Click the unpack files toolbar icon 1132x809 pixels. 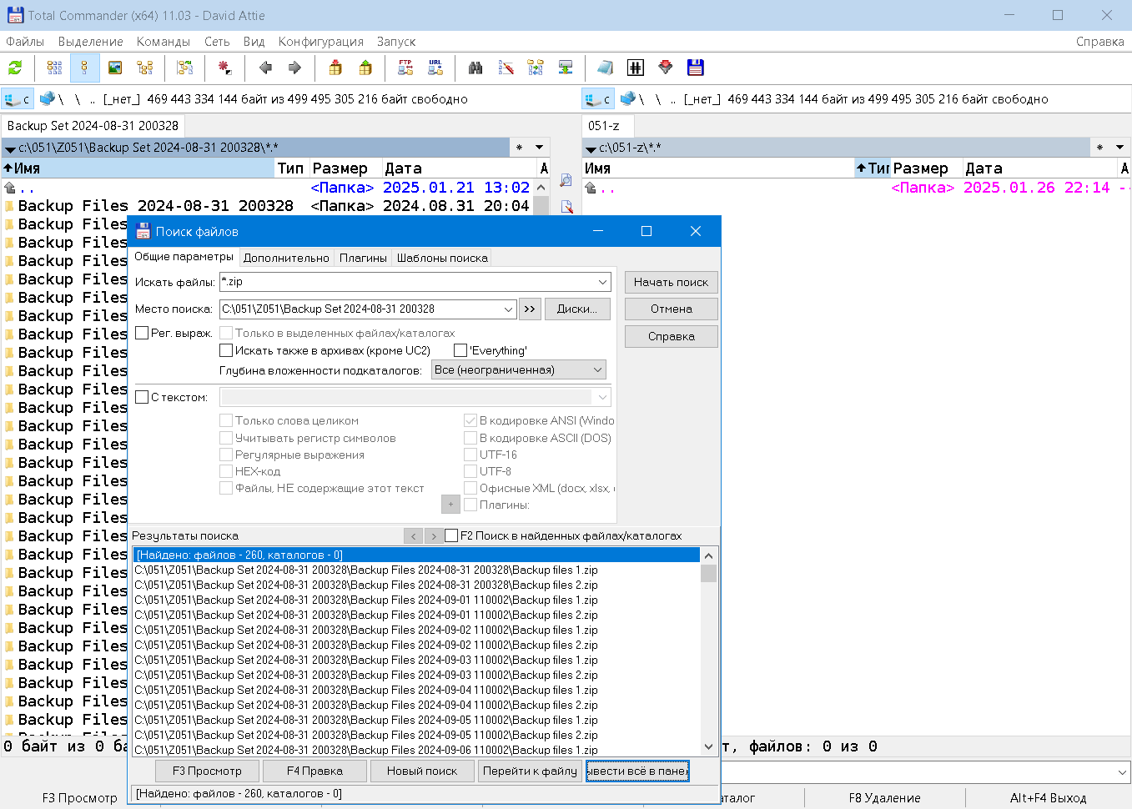coord(365,68)
